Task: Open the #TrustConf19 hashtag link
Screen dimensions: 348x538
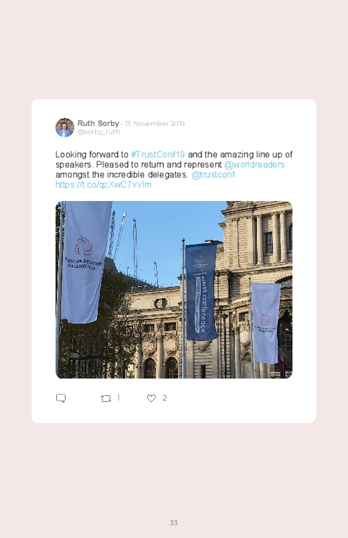Action: 158,154
